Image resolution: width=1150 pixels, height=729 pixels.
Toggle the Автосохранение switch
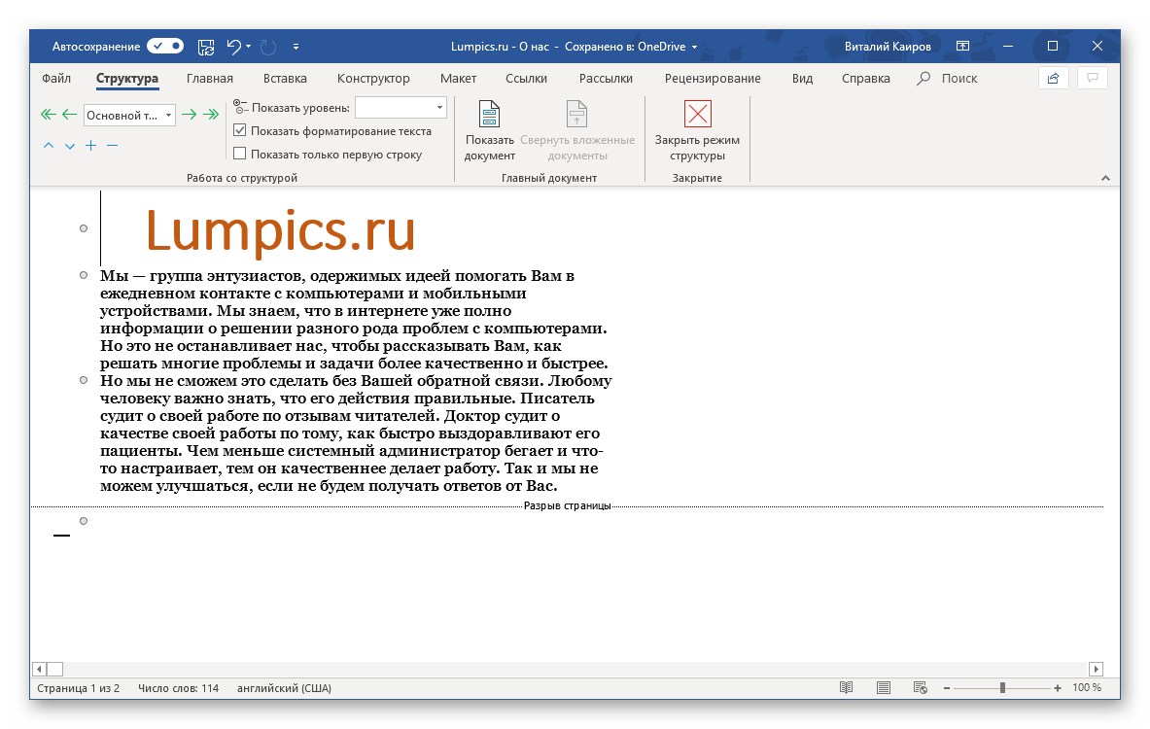(165, 46)
